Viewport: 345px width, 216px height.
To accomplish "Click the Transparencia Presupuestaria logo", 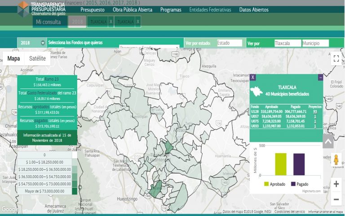I will click(x=41, y=9).
